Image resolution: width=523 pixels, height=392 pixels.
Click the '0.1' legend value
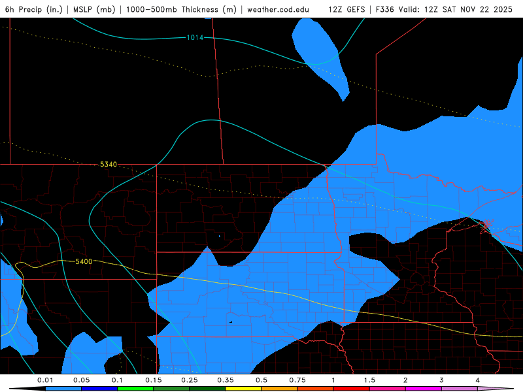pyautogui.click(x=118, y=380)
